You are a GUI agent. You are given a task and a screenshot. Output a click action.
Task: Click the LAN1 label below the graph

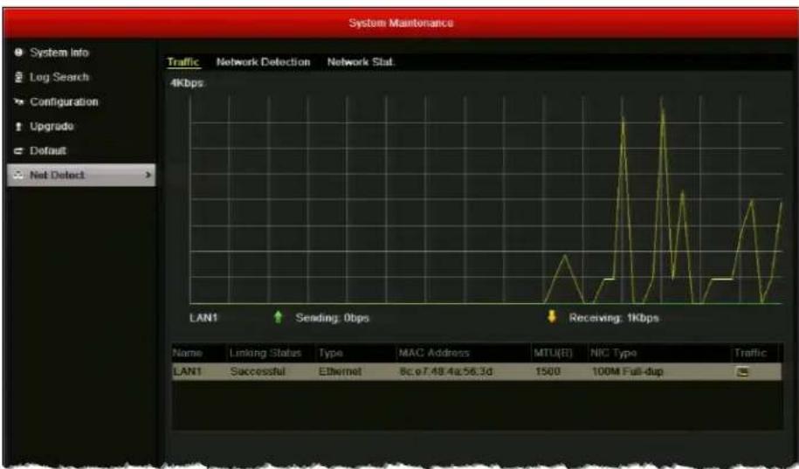203,318
